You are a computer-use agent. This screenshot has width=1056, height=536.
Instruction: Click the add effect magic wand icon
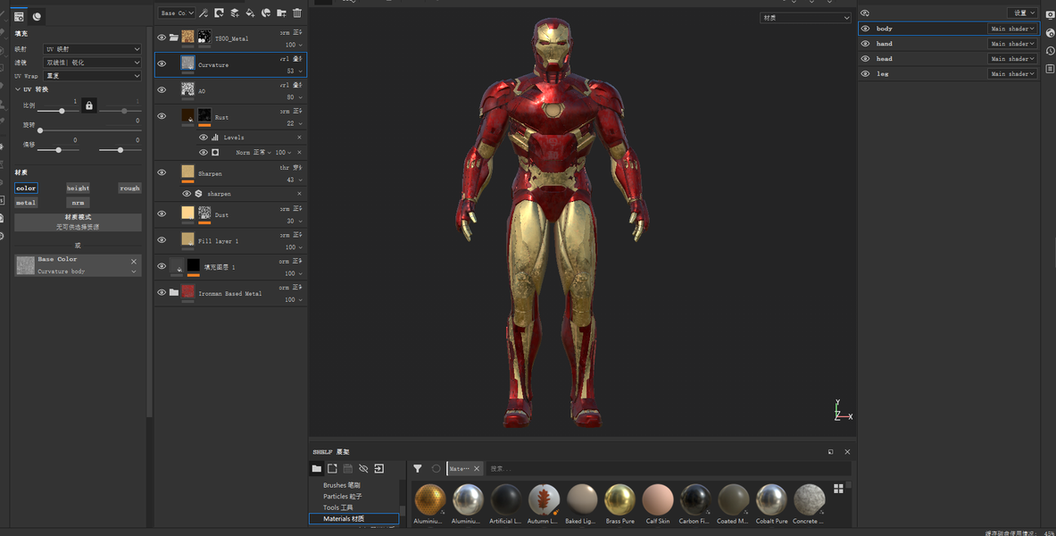coord(204,13)
